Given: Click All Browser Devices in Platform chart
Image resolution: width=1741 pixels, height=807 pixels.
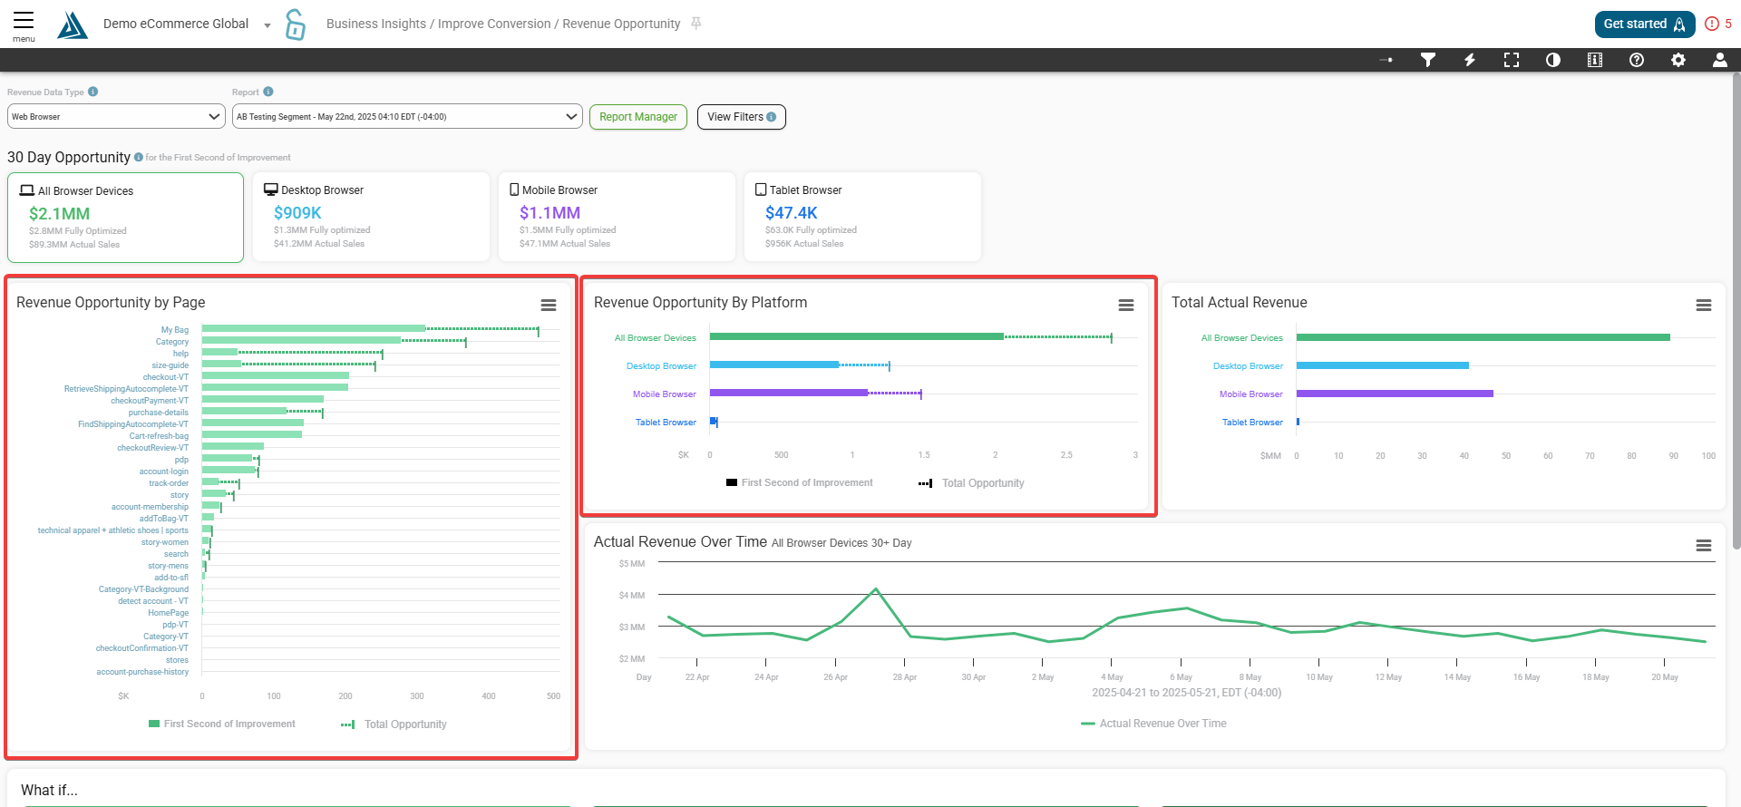Looking at the screenshot, I should (656, 338).
